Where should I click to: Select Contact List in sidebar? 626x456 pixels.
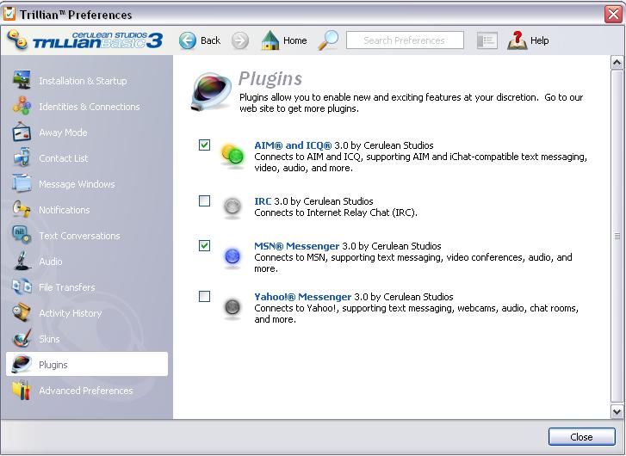(x=64, y=158)
